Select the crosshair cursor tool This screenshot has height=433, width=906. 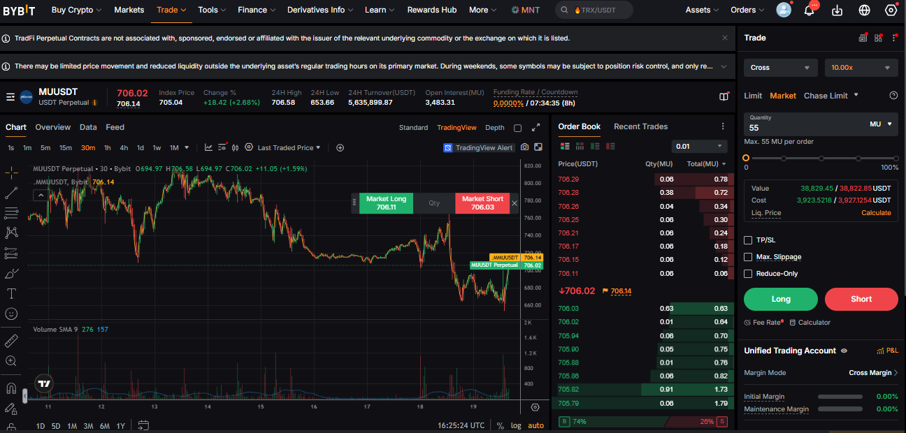pyautogui.click(x=11, y=172)
